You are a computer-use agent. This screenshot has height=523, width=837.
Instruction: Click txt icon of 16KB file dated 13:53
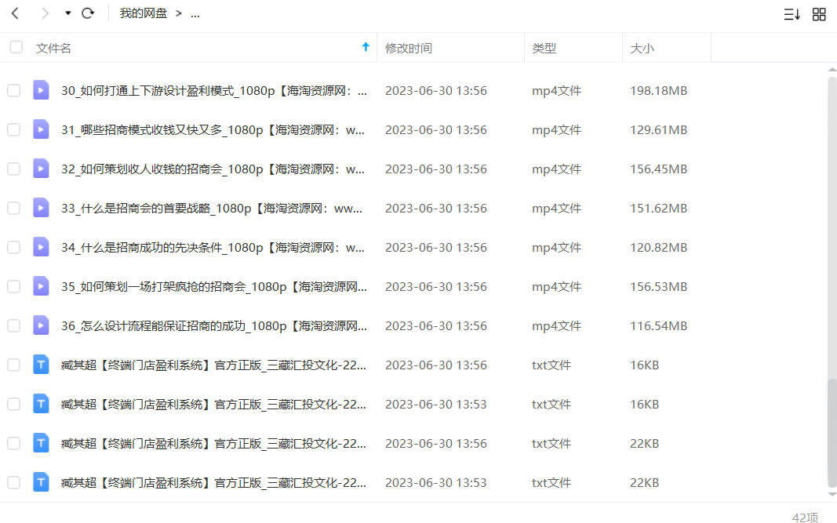coord(41,404)
